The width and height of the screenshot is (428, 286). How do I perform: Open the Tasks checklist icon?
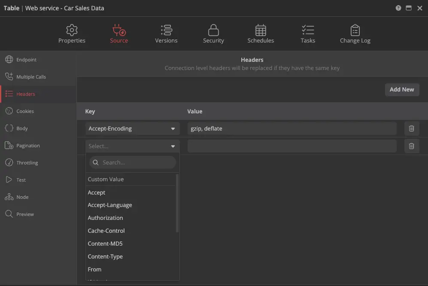click(308, 30)
